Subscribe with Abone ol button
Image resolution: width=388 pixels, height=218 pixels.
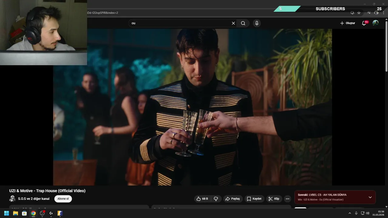(63, 199)
